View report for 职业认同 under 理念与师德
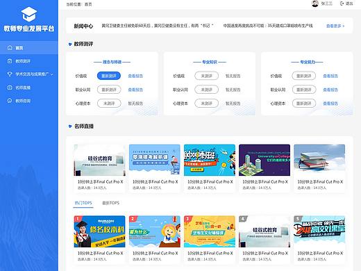This screenshot has height=271, width=361. 135,90
